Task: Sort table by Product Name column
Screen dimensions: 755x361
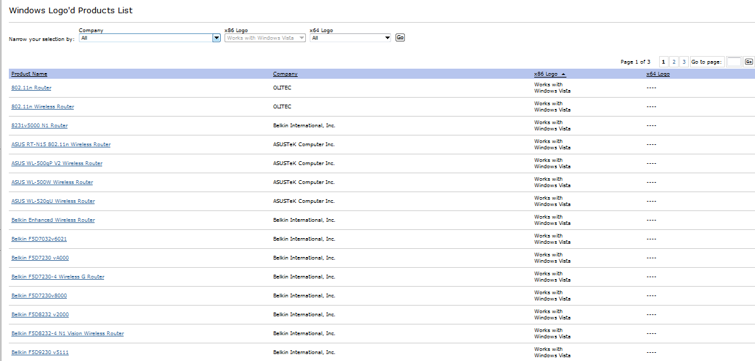Action: tap(30, 74)
